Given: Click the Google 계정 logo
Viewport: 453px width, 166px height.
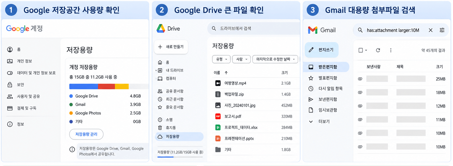Looking at the screenshot, I should pyautogui.click(x=24, y=28).
